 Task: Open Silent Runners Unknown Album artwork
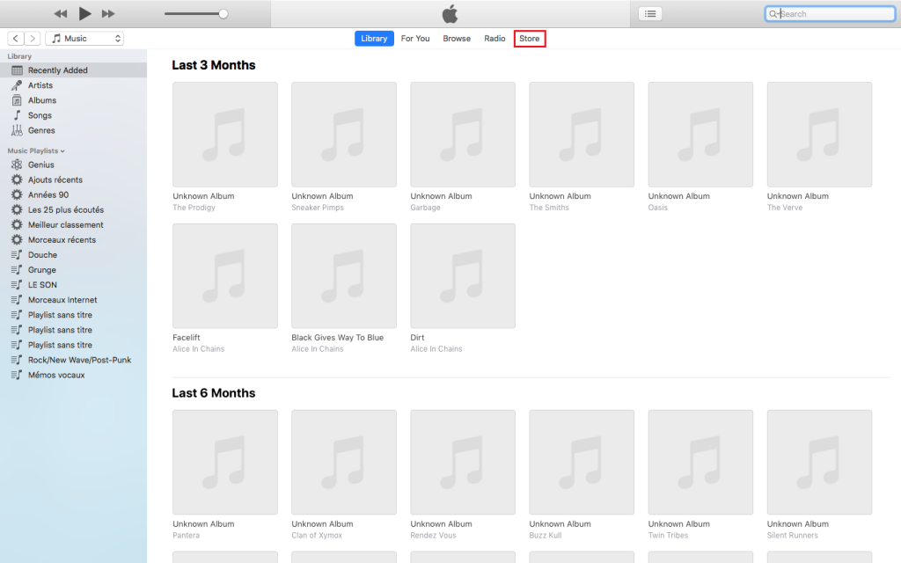pos(820,463)
